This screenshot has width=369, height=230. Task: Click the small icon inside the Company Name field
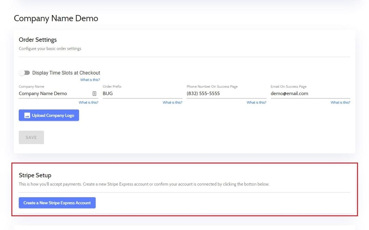tap(94, 93)
